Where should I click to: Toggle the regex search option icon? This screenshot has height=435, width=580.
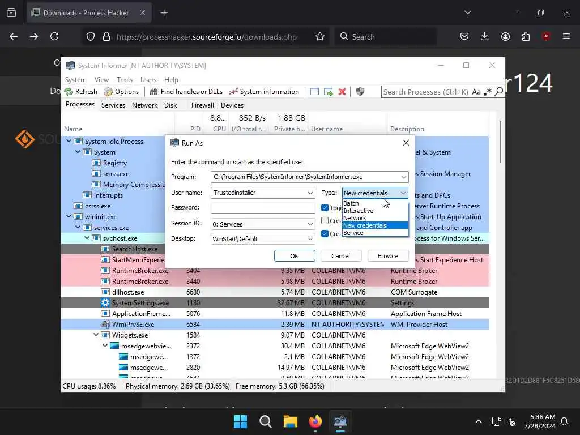coord(488,92)
